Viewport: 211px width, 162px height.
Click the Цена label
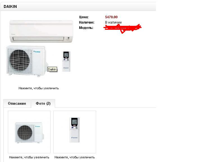pyautogui.click(x=84, y=17)
